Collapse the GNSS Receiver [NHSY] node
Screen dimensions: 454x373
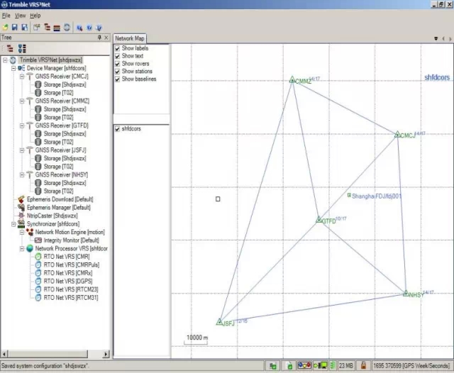(x=22, y=175)
